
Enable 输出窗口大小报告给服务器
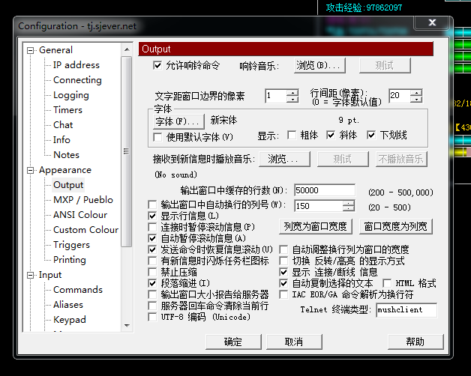coord(152,294)
